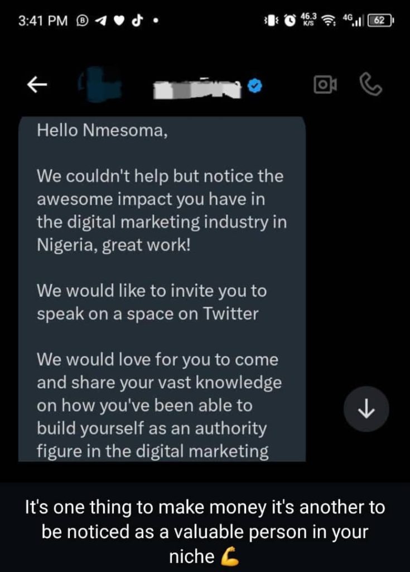The height and width of the screenshot is (572, 410).
Task: Tap the battery level indicator
Action: pos(381,21)
